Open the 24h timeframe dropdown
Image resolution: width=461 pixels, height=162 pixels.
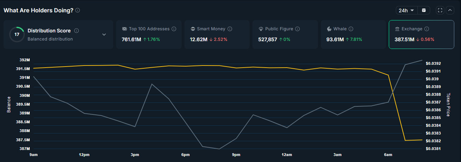tap(406, 10)
